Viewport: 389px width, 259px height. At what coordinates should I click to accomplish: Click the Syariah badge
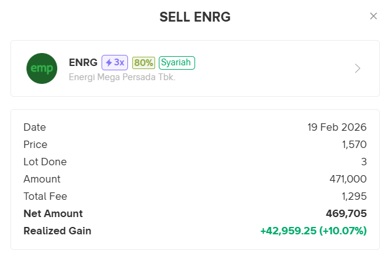click(x=177, y=62)
